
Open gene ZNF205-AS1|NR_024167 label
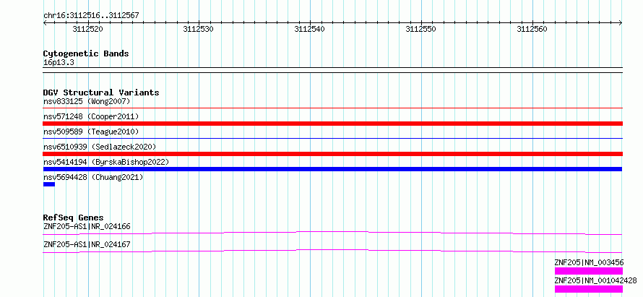(x=87, y=244)
